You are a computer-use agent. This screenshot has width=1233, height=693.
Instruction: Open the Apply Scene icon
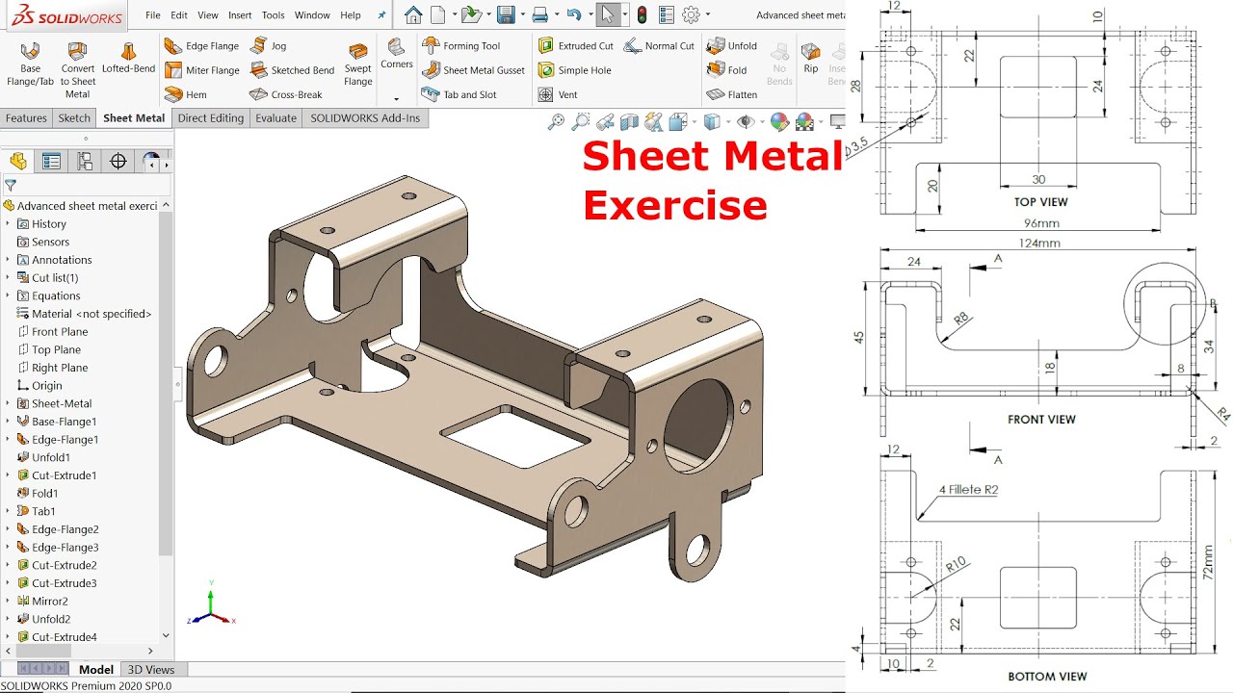point(804,121)
